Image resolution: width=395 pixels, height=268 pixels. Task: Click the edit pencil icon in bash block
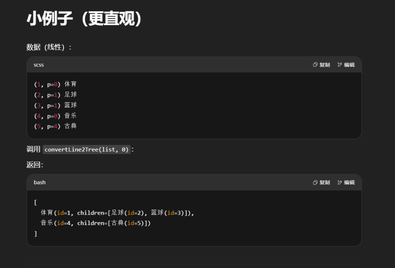(x=340, y=182)
